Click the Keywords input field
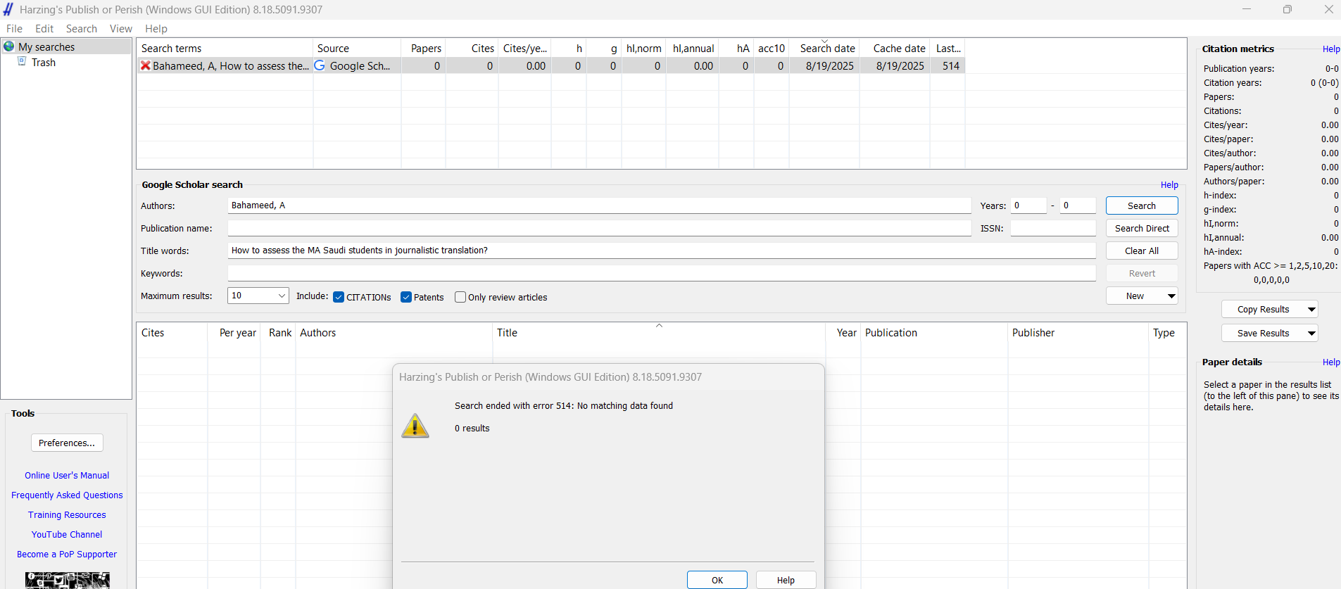Viewport: 1341px width, 589px height. click(x=662, y=273)
